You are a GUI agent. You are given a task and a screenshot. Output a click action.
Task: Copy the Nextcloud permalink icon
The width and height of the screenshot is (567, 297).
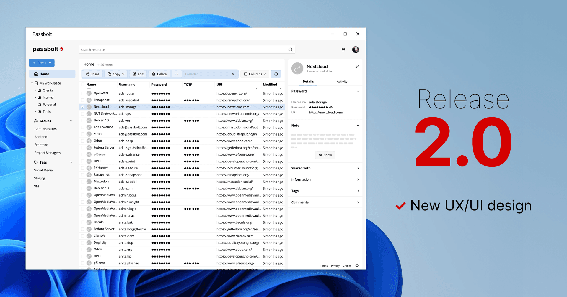coord(357,66)
